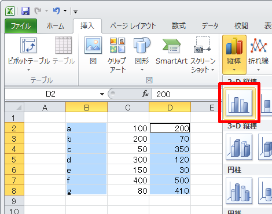
Task: Select column A header
Action: 45,107
